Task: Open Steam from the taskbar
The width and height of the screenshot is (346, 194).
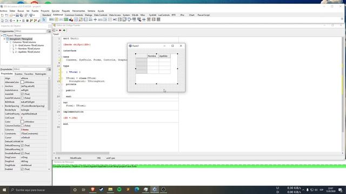Action: 102,189
